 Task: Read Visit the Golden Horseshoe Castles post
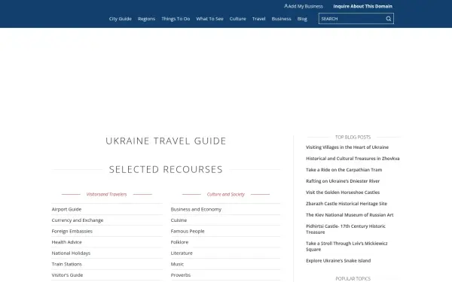pyautogui.click(x=343, y=193)
